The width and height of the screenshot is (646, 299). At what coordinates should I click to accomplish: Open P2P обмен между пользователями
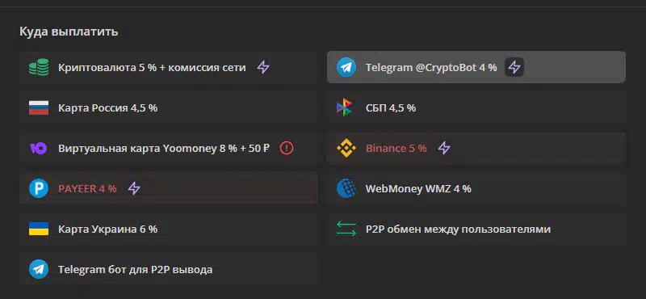tap(476, 230)
